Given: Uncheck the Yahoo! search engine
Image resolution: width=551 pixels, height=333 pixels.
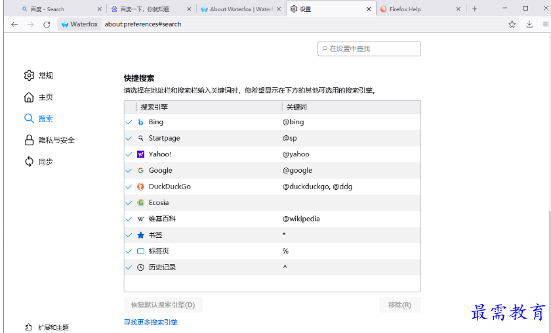Looking at the screenshot, I should (x=129, y=154).
